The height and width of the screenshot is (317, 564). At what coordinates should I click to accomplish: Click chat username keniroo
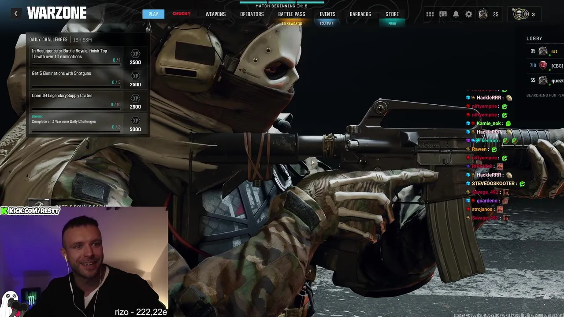click(x=490, y=140)
